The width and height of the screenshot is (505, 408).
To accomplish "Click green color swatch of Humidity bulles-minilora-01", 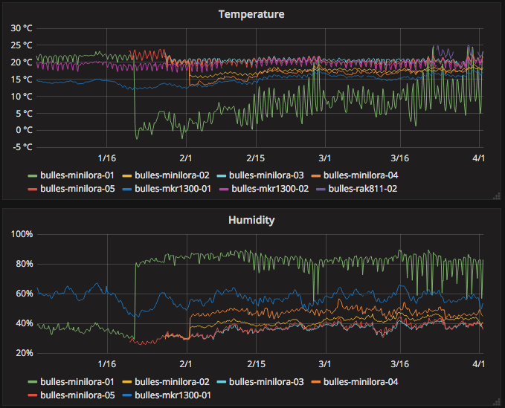I will pos(33,382).
